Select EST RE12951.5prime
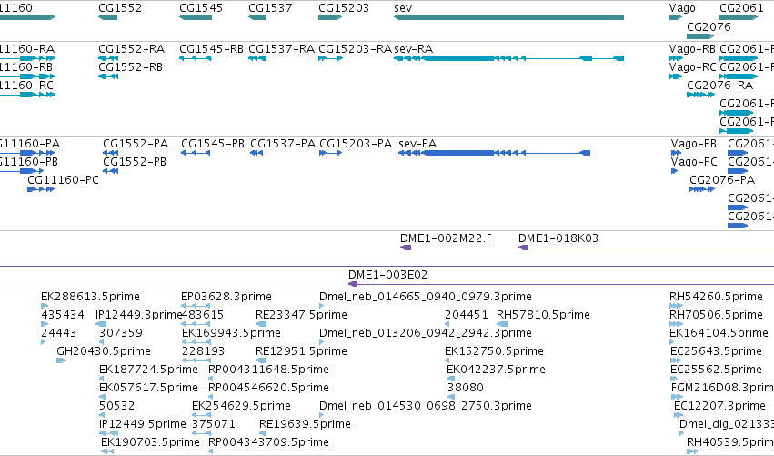774x456 pixels. pos(261,360)
